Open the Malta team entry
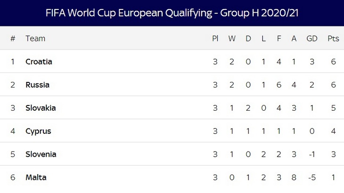This screenshot has height=193, width=344. [x=36, y=177]
